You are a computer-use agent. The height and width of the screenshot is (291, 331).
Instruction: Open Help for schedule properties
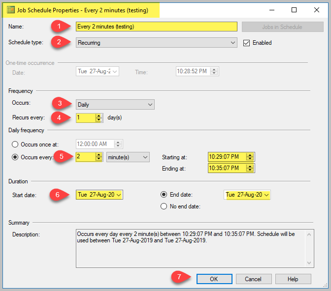(x=293, y=279)
